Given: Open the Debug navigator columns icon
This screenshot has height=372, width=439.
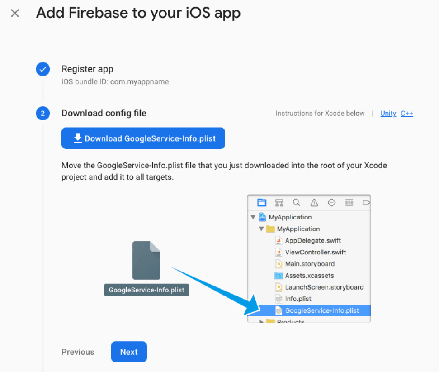Looking at the screenshot, I should click(349, 203).
